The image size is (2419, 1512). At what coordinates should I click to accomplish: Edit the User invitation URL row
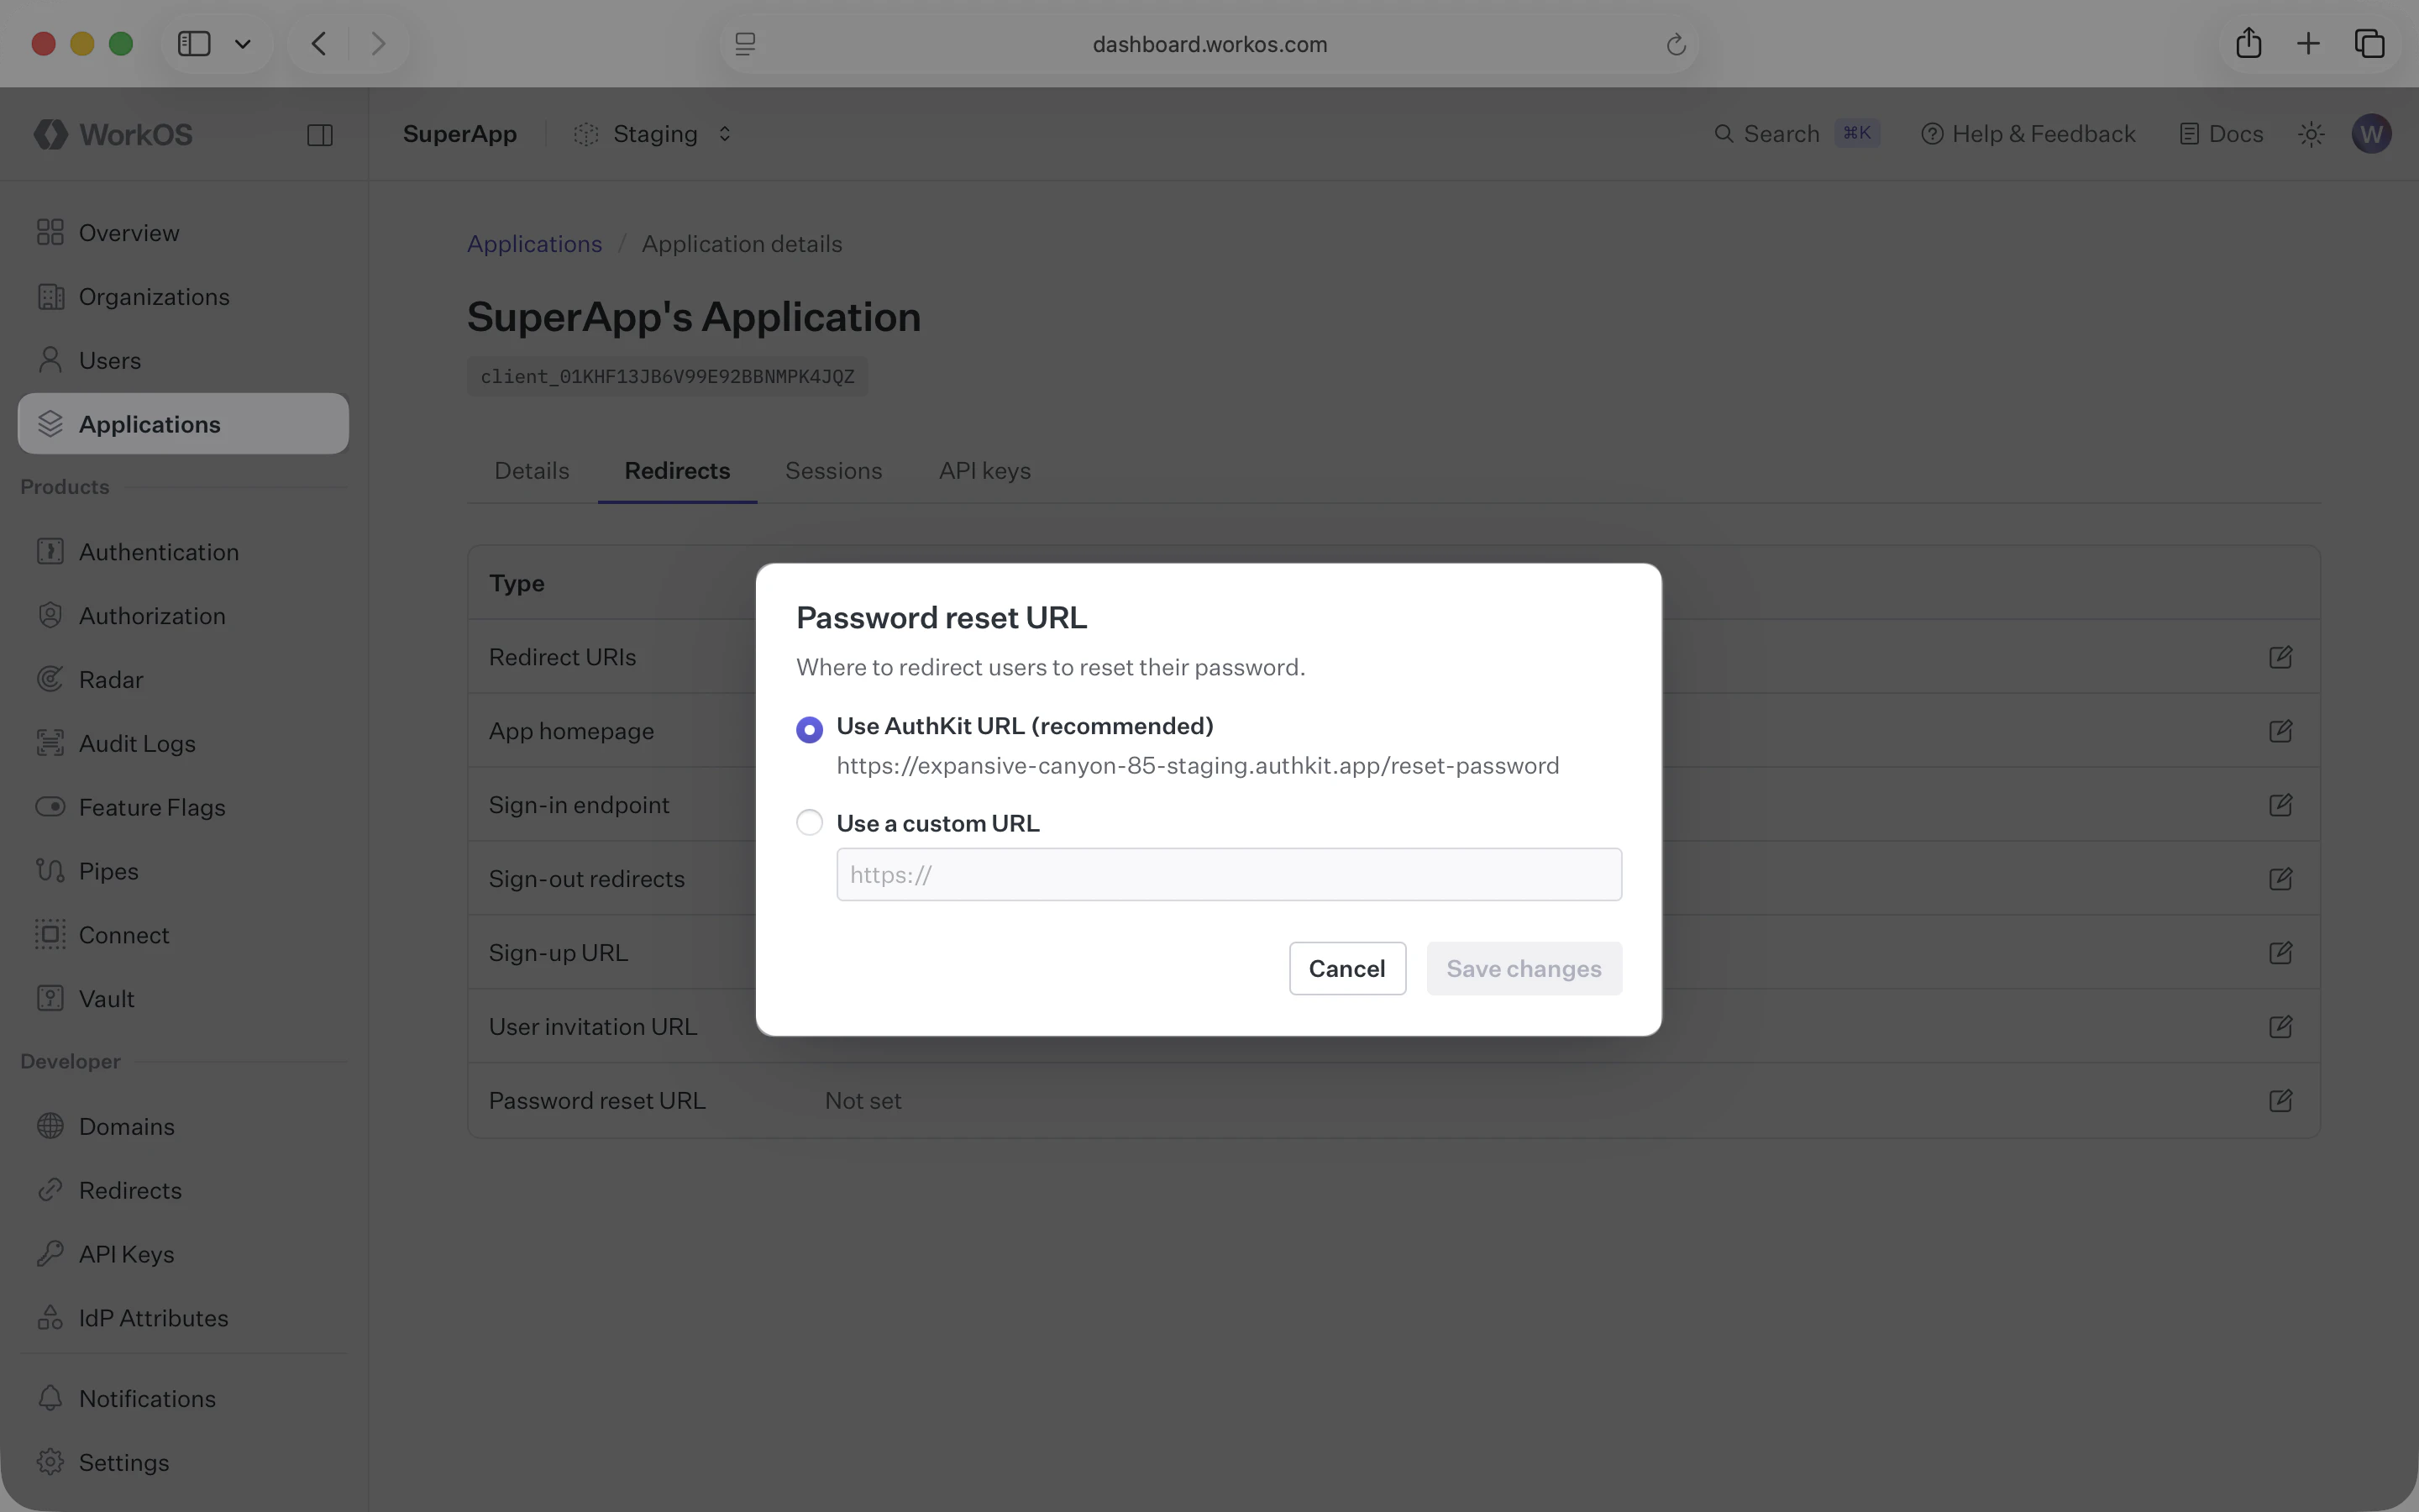2280,1027
